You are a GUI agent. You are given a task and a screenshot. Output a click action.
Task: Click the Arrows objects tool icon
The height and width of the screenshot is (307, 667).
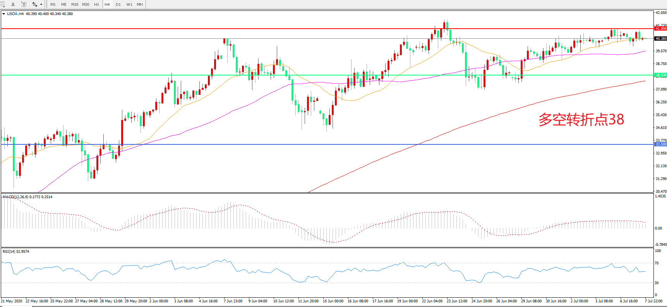point(34,5)
